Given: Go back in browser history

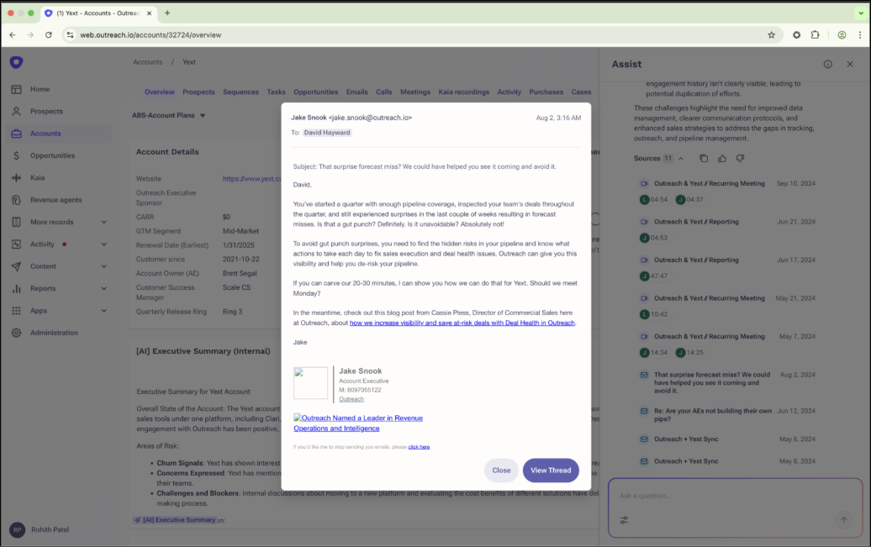Looking at the screenshot, I should point(13,35).
